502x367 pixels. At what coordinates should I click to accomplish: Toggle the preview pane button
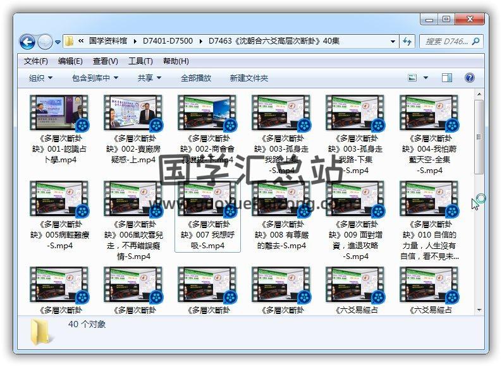[x=447, y=78]
